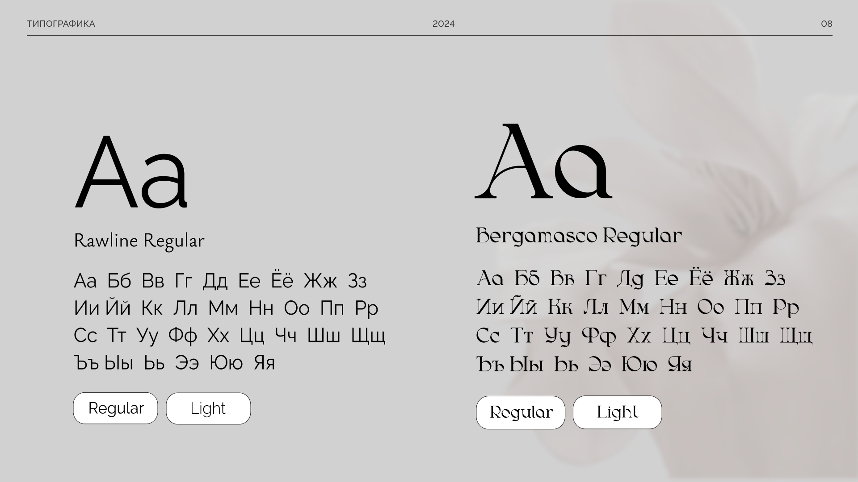This screenshot has height=482, width=858.
Task: Choose the Light style for Bergamasco
Action: [x=617, y=412]
